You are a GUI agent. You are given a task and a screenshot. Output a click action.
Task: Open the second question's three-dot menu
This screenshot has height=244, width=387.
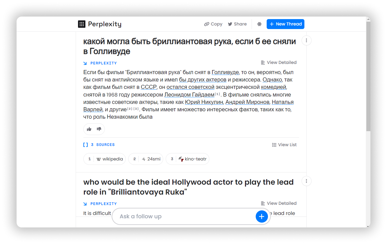pos(306,181)
